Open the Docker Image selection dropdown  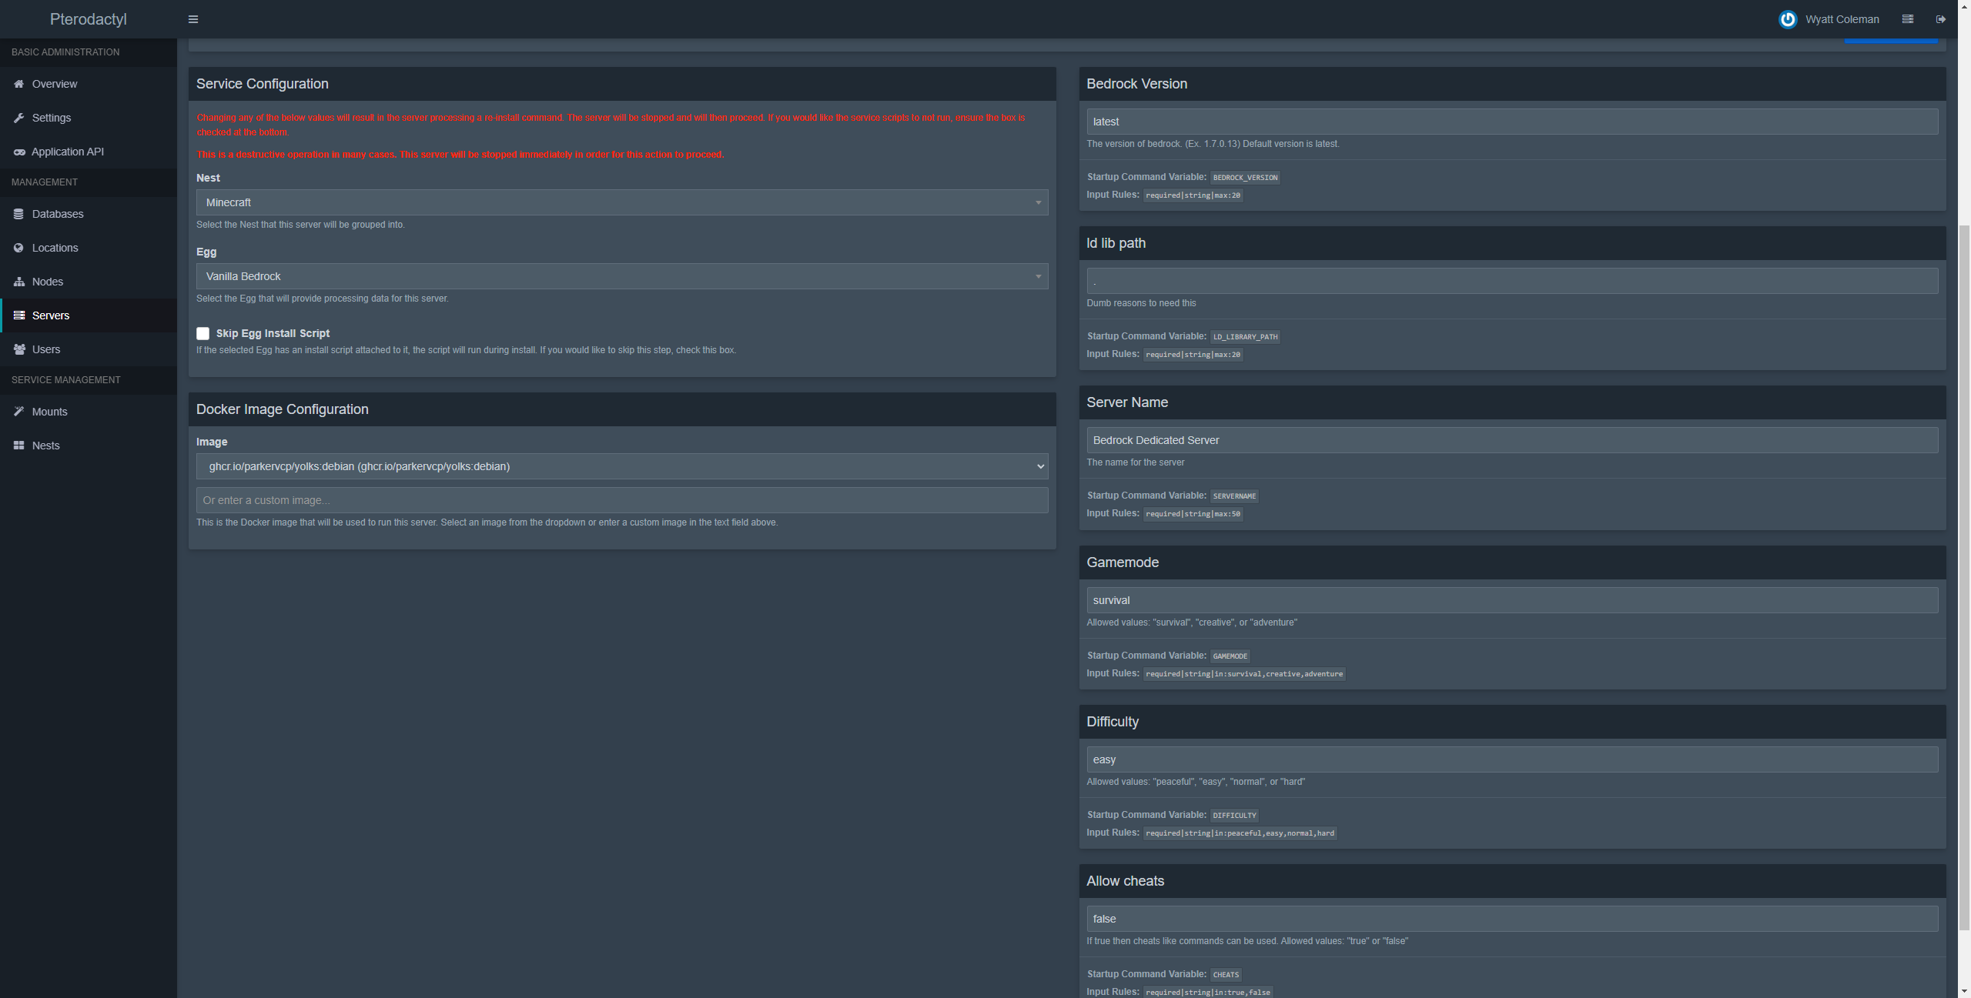tap(621, 466)
